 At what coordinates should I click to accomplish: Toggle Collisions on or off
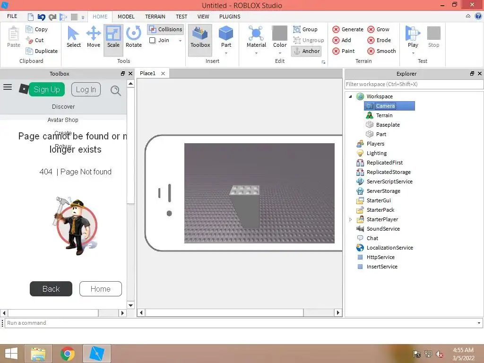(x=166, y=29)
